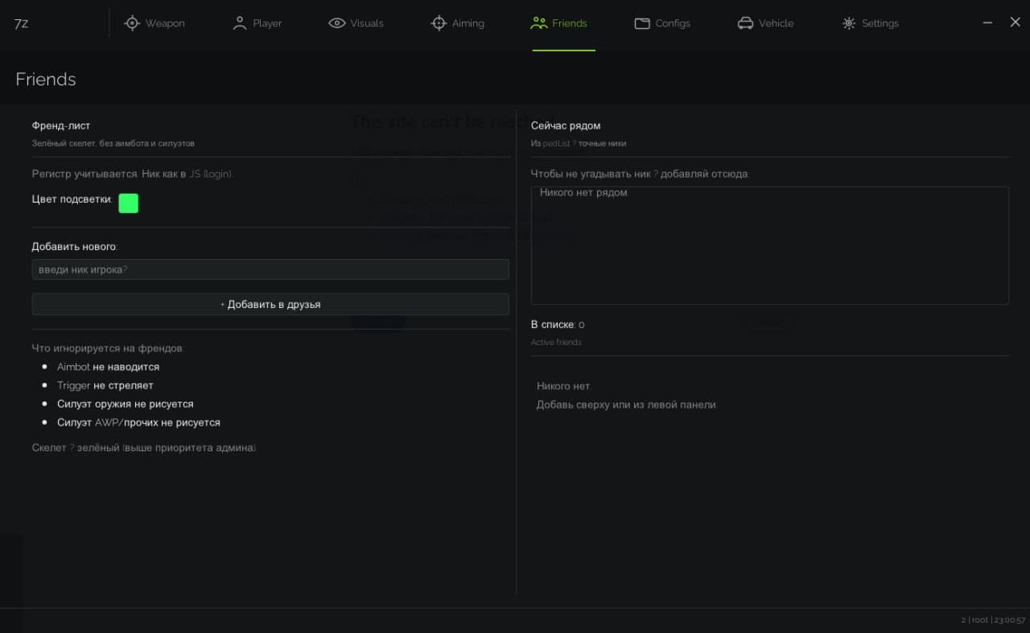Minimize the cheat menu window
The image size is (1030, 633).
pos(987,23)
